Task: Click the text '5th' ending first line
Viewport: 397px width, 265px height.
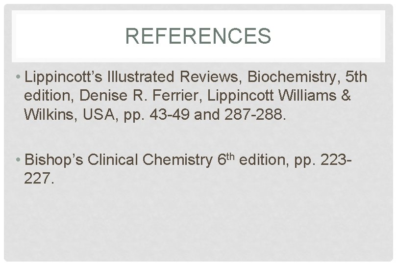Action: point(356,77)
